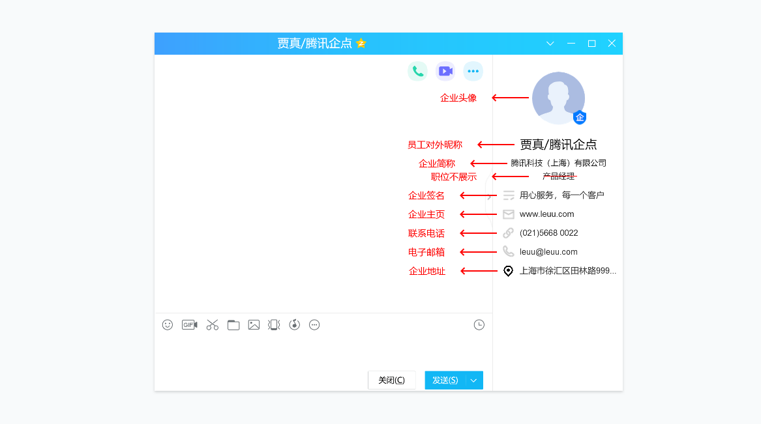Viewport: 761px width, 424px height.
Task: Click the profile nickname 贾真/腾讯企点
Action: (558, 145)
